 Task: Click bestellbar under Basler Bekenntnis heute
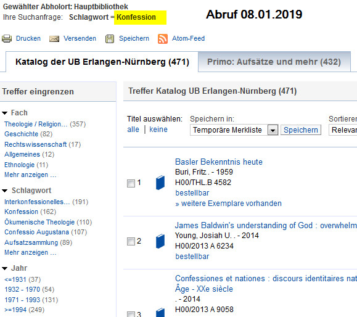pyautogui.click(x=192, y=193)
